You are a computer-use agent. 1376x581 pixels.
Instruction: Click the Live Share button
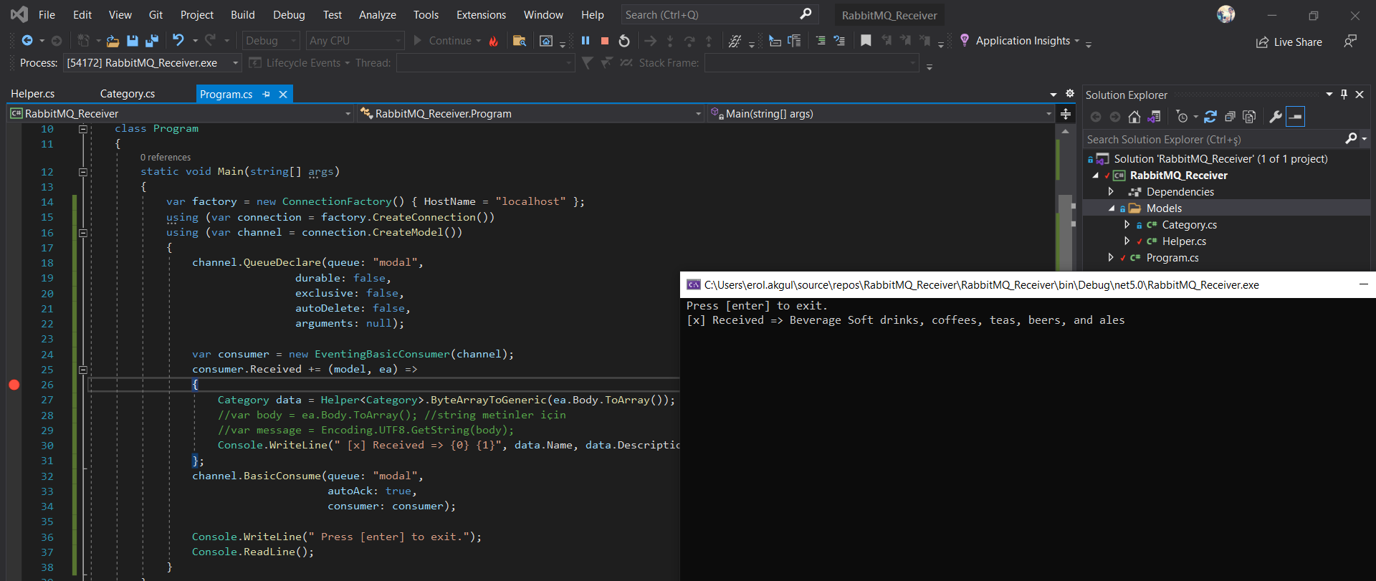coord(1289,42)
